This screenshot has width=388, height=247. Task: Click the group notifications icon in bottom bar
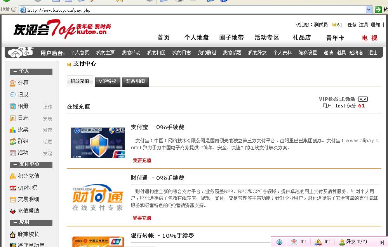pos(318,242)
